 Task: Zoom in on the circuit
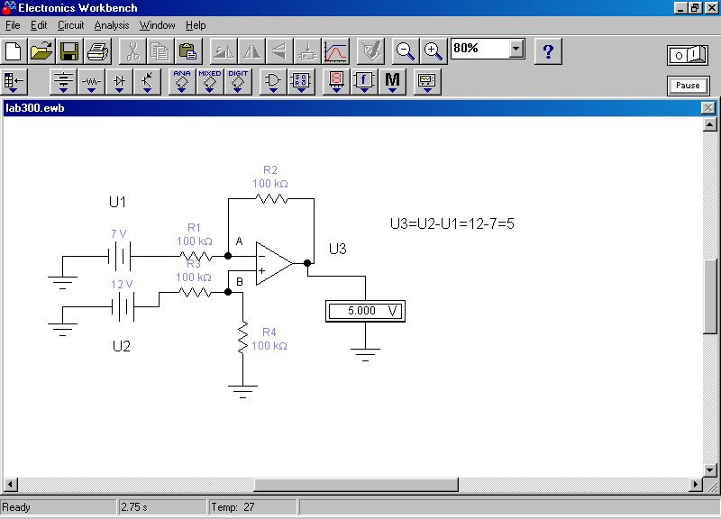pos(434,51)
